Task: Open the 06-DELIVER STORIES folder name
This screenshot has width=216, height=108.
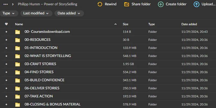Action: pyautogui.click(x=42, y=88)
